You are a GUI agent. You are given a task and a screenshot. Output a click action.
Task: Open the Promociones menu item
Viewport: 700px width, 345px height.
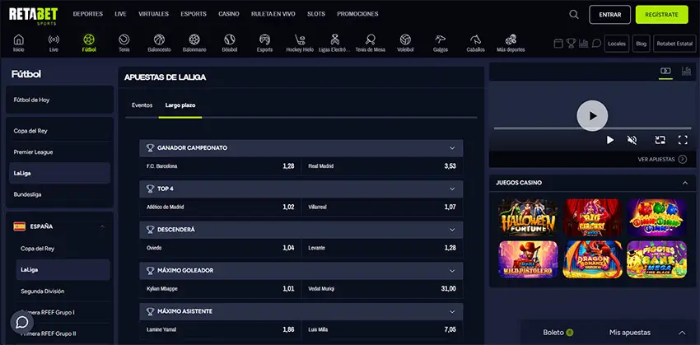click(357, 14)
